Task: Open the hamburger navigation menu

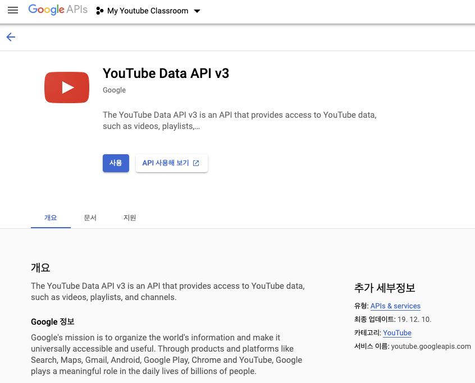Action: point(13,10)
